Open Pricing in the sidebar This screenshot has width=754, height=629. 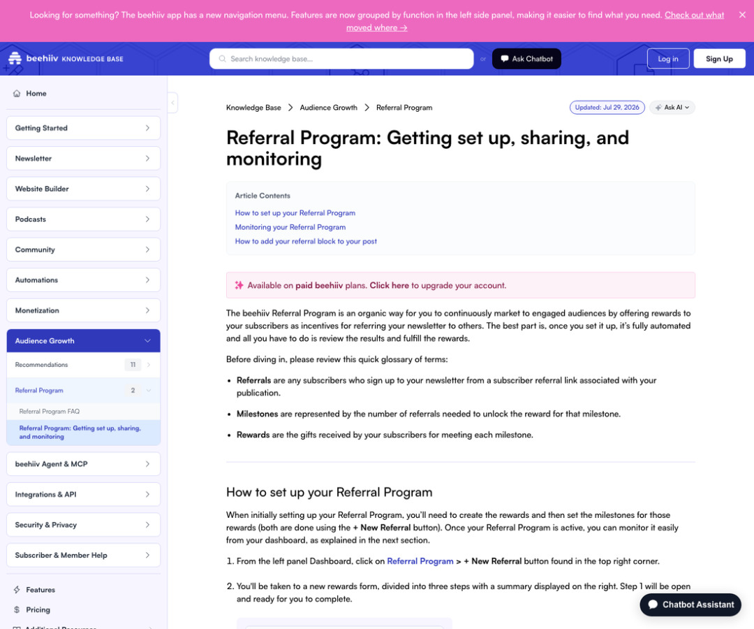pos(38,609)
